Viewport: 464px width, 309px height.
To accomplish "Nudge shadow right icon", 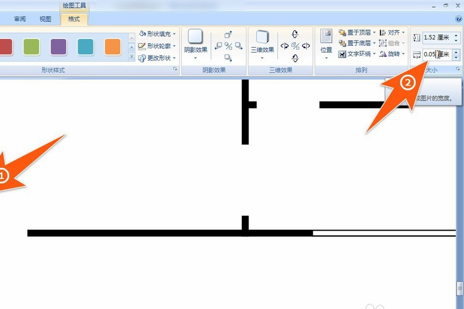I will point(239,46).
